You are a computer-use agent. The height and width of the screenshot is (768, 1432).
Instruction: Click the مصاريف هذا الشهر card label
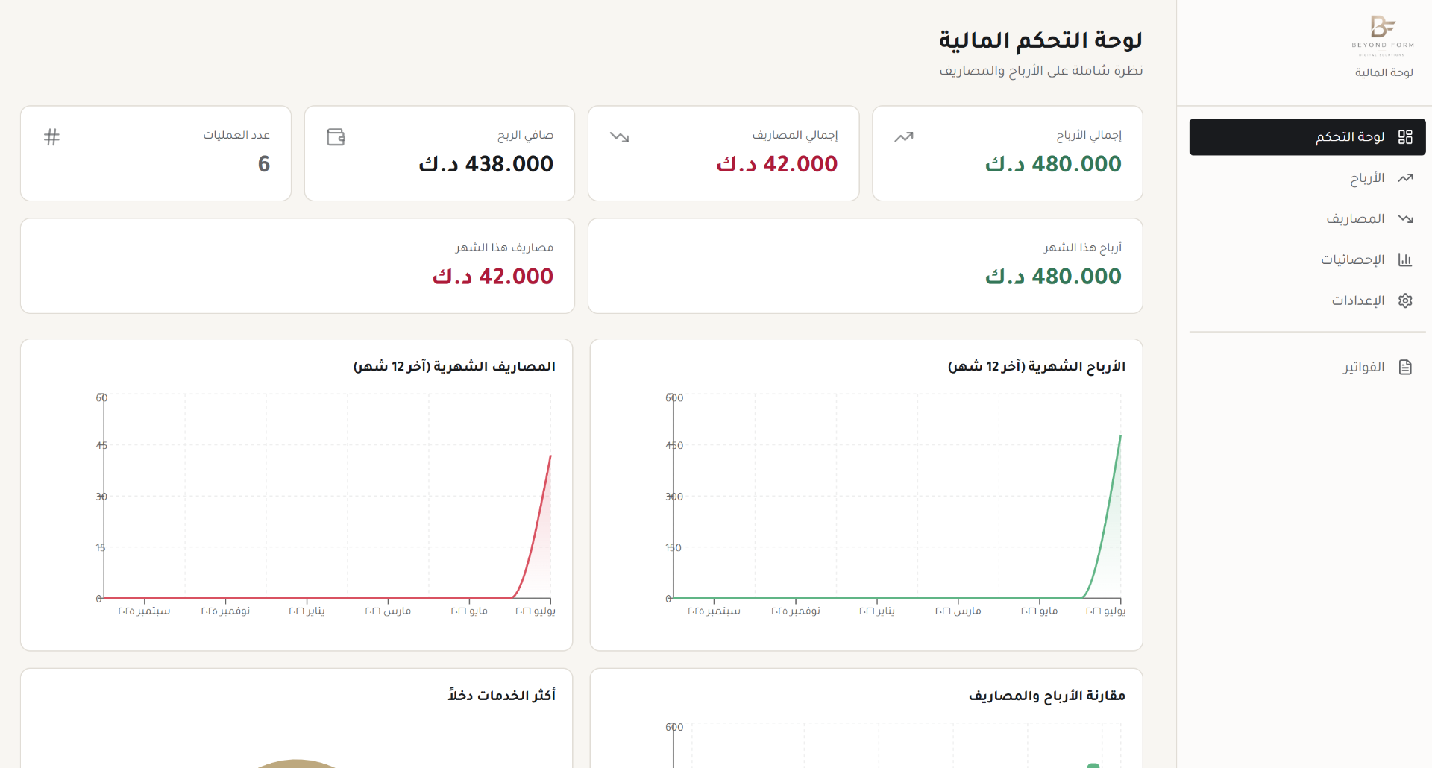click(504, 248)
